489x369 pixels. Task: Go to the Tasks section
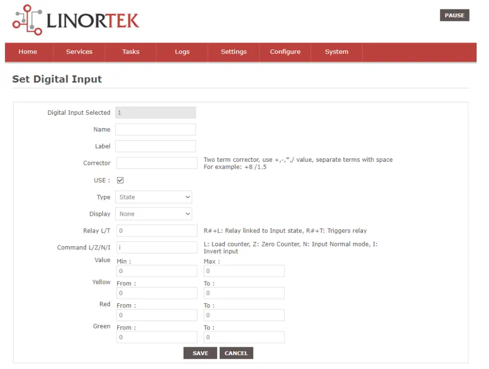(x=130, y=52)
